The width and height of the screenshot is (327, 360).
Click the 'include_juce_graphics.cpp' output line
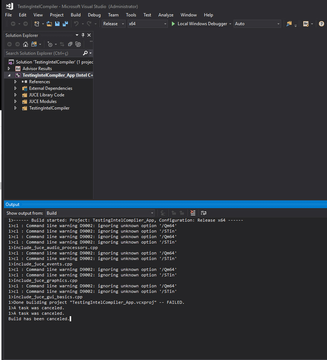(x=43, y=280)
